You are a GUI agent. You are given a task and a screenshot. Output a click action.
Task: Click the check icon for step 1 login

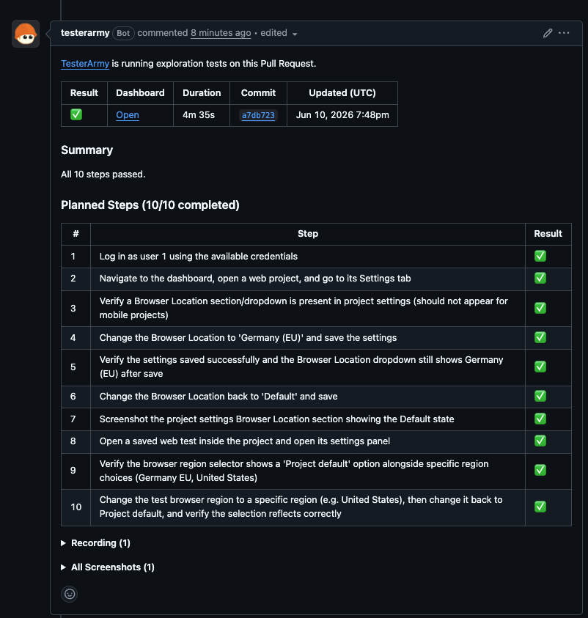click(540, 256)
